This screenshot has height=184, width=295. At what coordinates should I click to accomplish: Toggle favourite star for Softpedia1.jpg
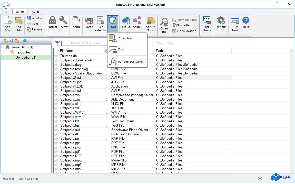pyautogui.click(x=56, y=82)
